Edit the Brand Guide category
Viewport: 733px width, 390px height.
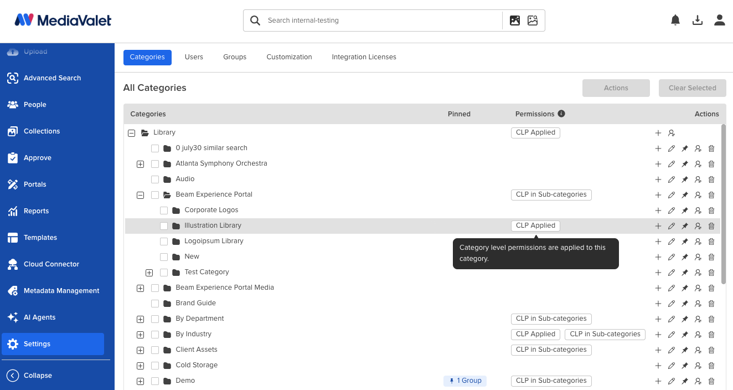pos(672,304)
